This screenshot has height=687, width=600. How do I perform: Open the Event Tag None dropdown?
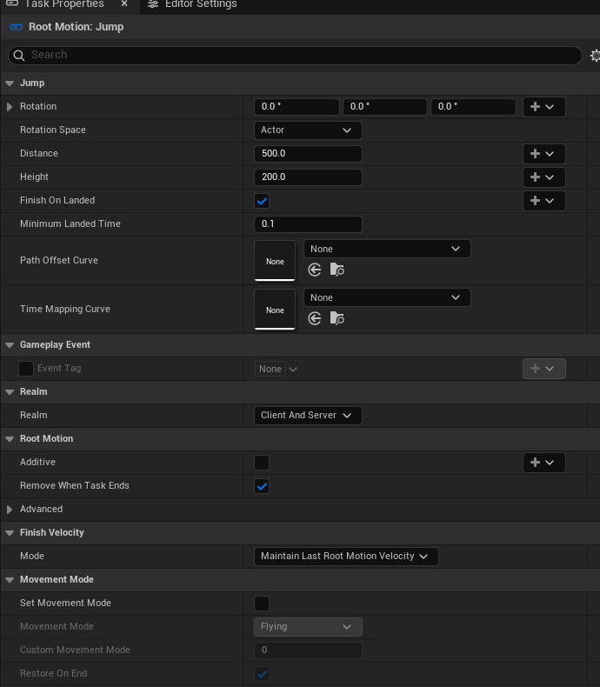click(x=277, y=369)
